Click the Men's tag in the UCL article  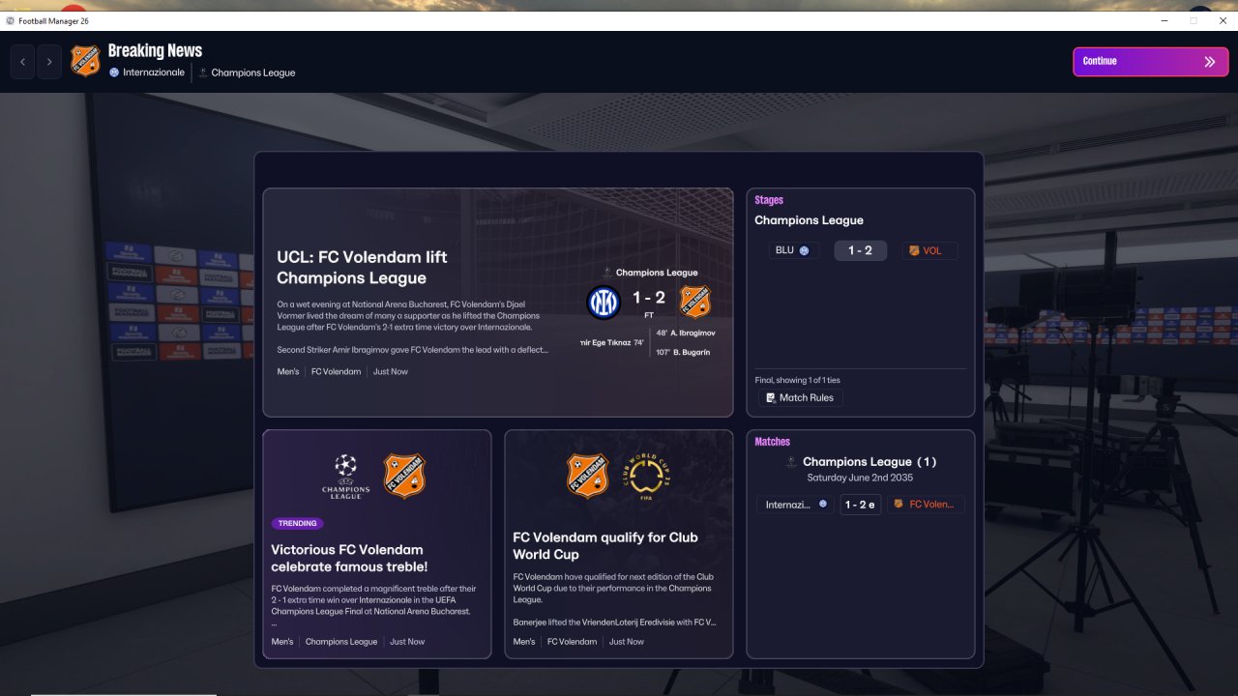[288, 372]
